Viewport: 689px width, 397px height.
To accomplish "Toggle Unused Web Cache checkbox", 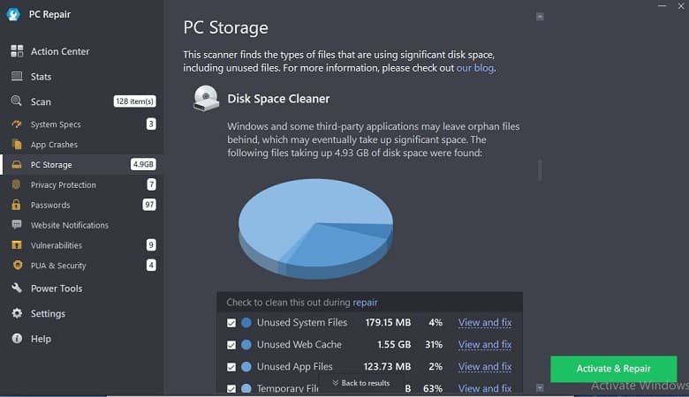I will pos(231,345).
